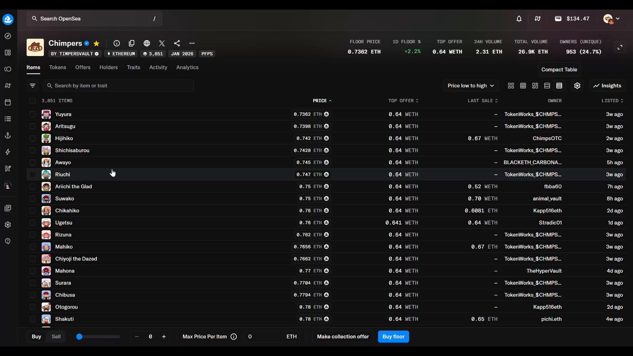Switch to the Analytics tab
Screen dimensions: 633x356
187,68
